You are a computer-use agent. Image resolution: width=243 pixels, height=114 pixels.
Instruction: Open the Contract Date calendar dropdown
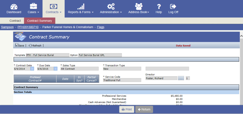(32, 69)
